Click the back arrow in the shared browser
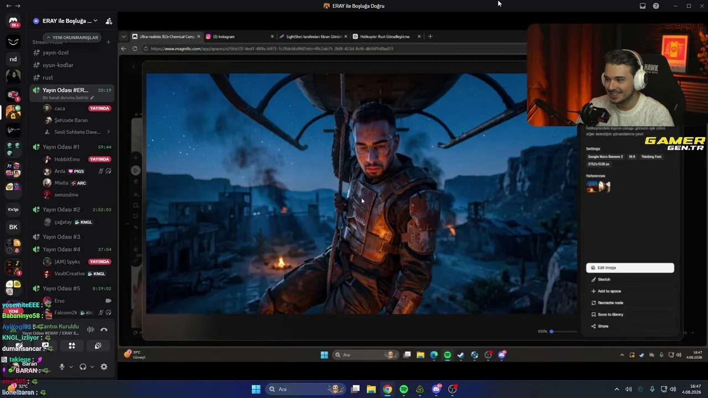708x398 pixels. pyautogui.click(x=123, y=49)
